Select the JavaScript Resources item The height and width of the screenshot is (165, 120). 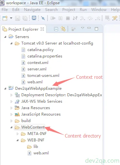pos(41,114)
